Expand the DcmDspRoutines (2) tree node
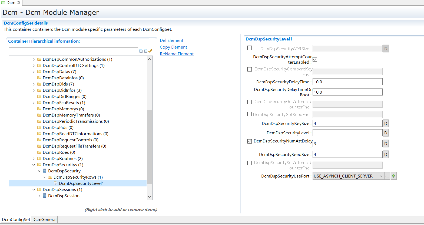424x225 pixels. pyautogui.click(x=34, y=159)
